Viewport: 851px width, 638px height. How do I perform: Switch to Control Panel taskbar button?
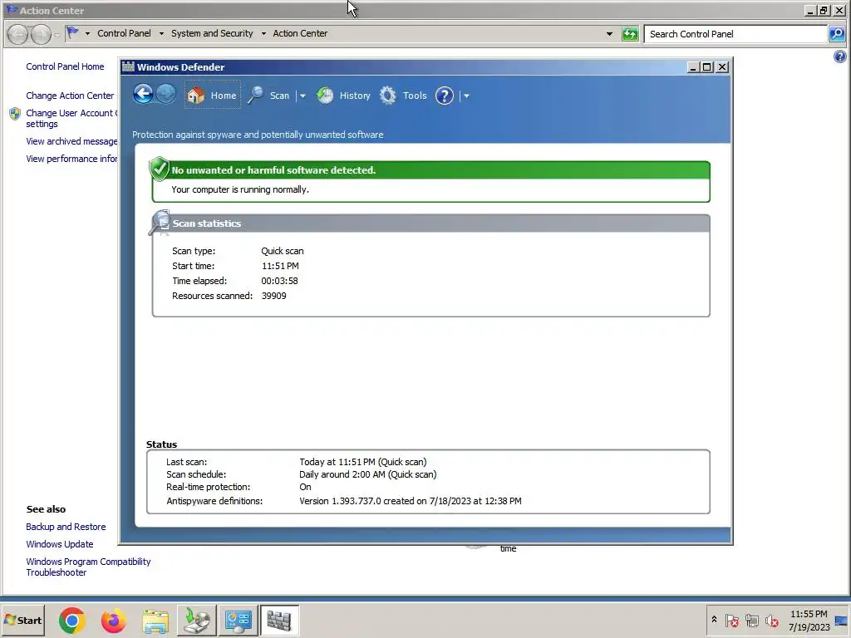[239, 620]
